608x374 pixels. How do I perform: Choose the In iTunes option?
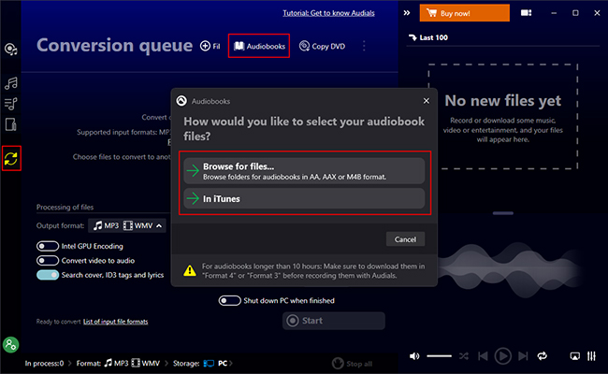click(x=304, y=198)
